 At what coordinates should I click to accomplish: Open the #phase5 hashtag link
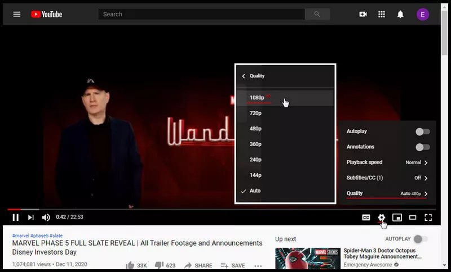[39, 235]
